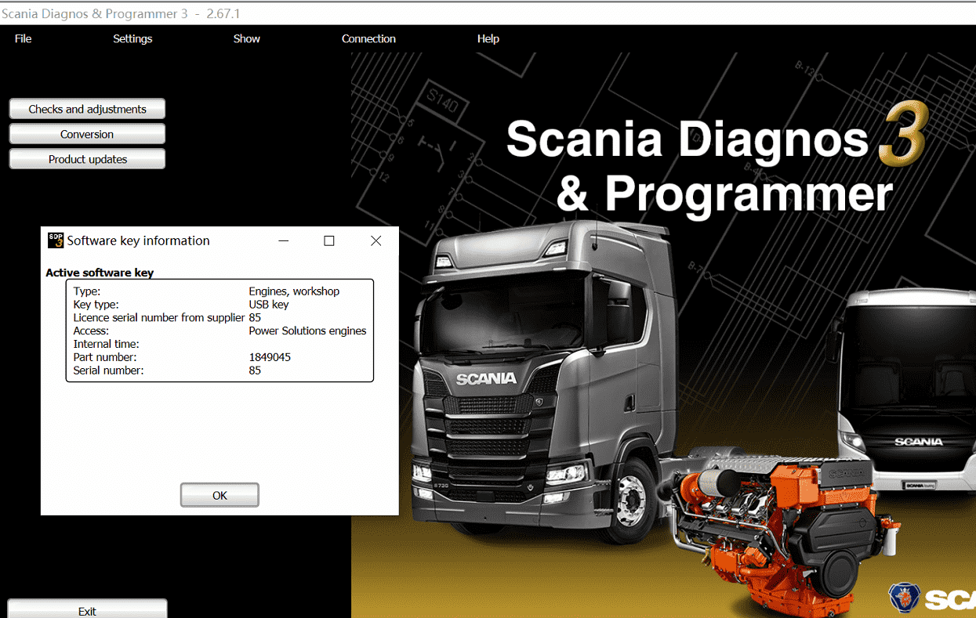This screenshot has height=618, width=976.
Task: Close the Software key information dialog
Action: [x=376, y=240]
